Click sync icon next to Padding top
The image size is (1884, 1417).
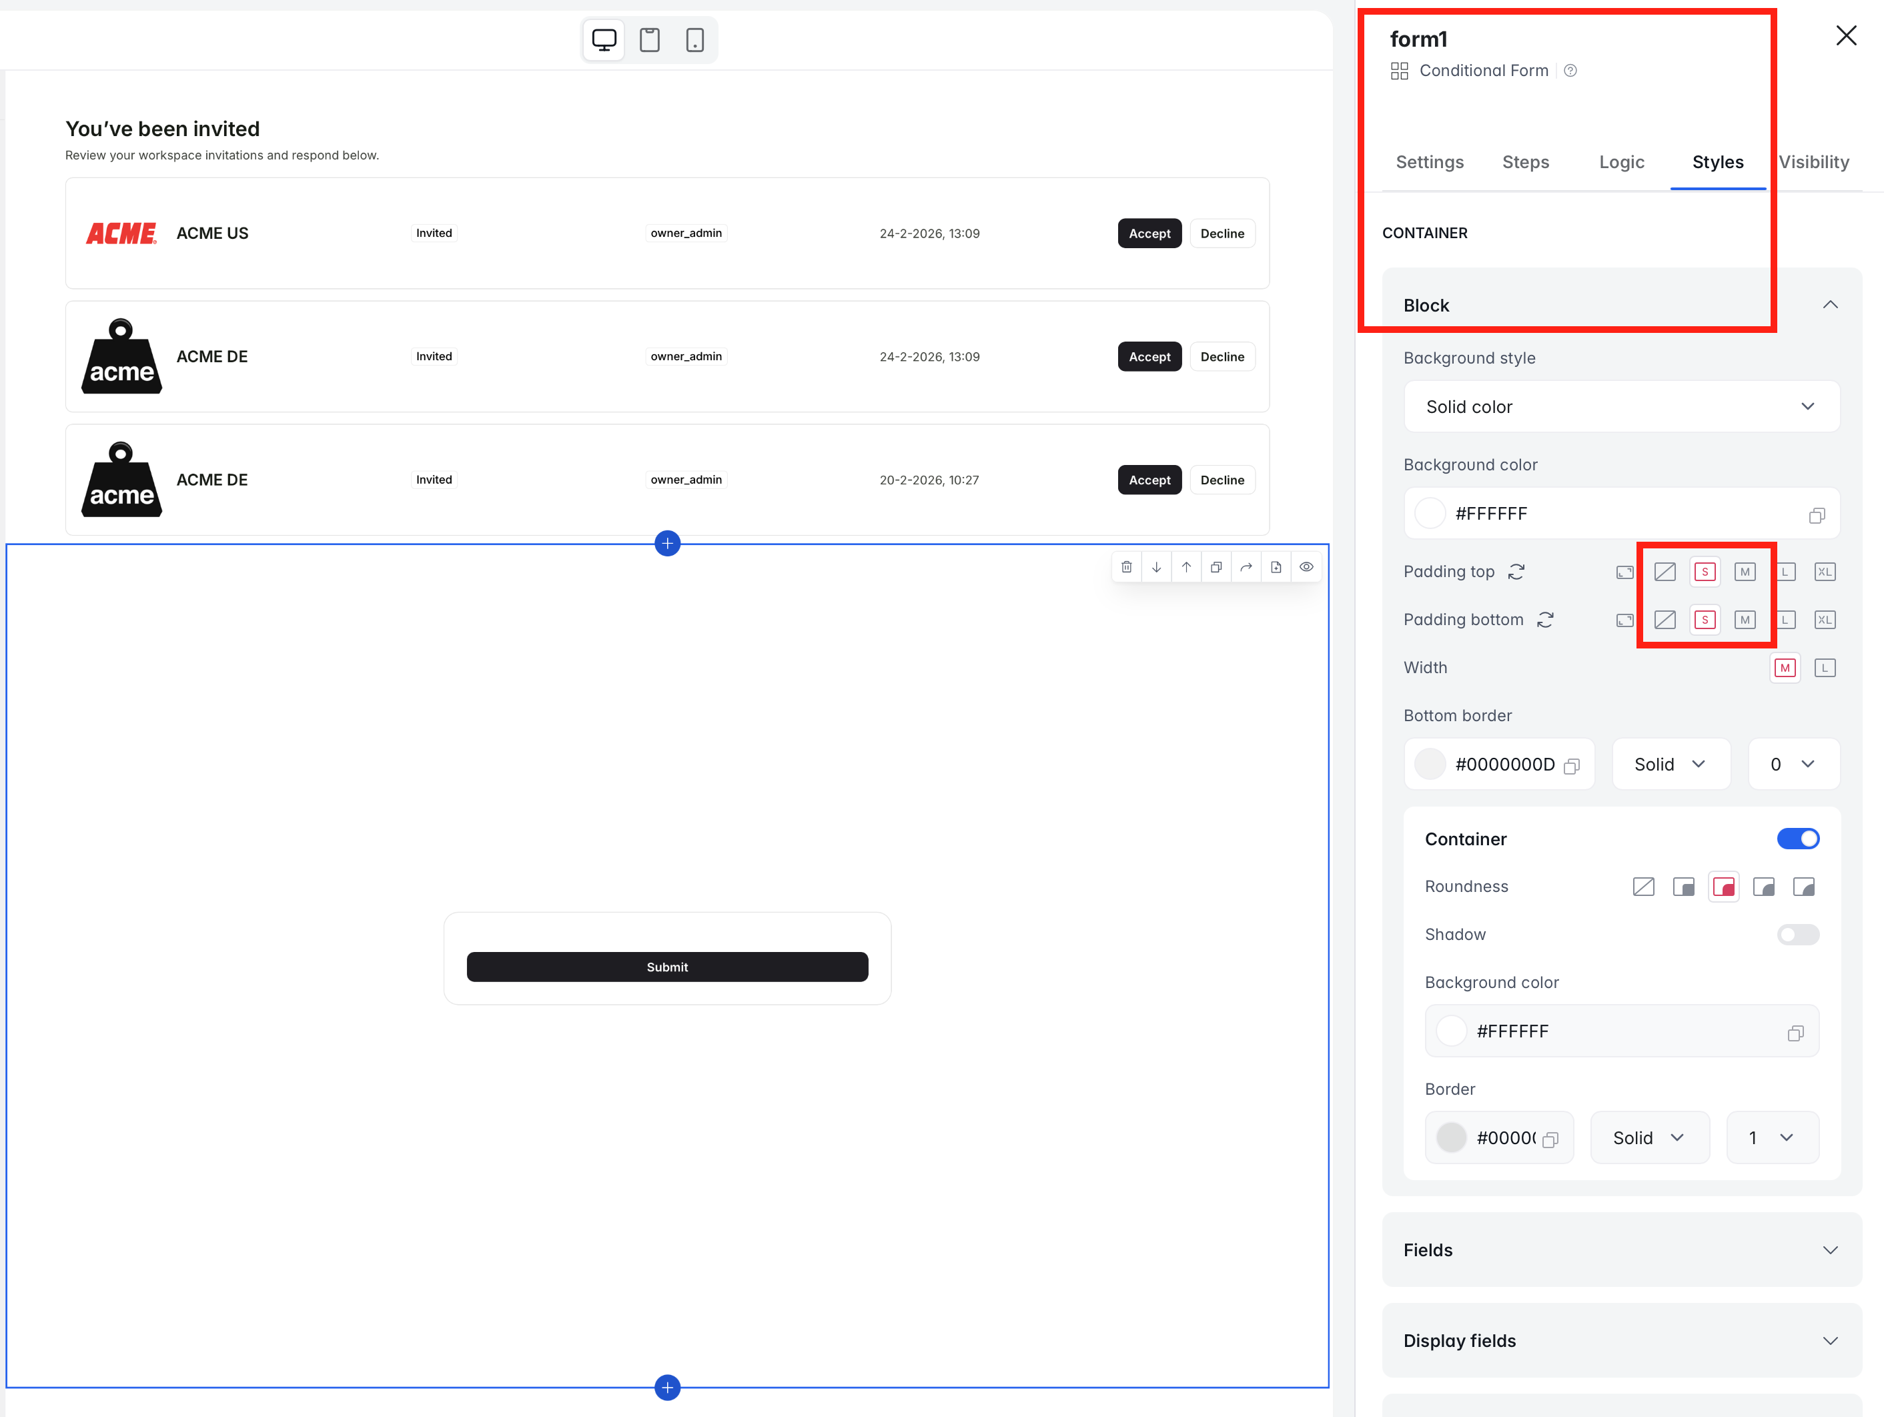pos(1516,571)
